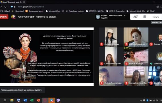The image size is (162, 103).
Task: Open the meeting chat icon
Action: (145, 17)
